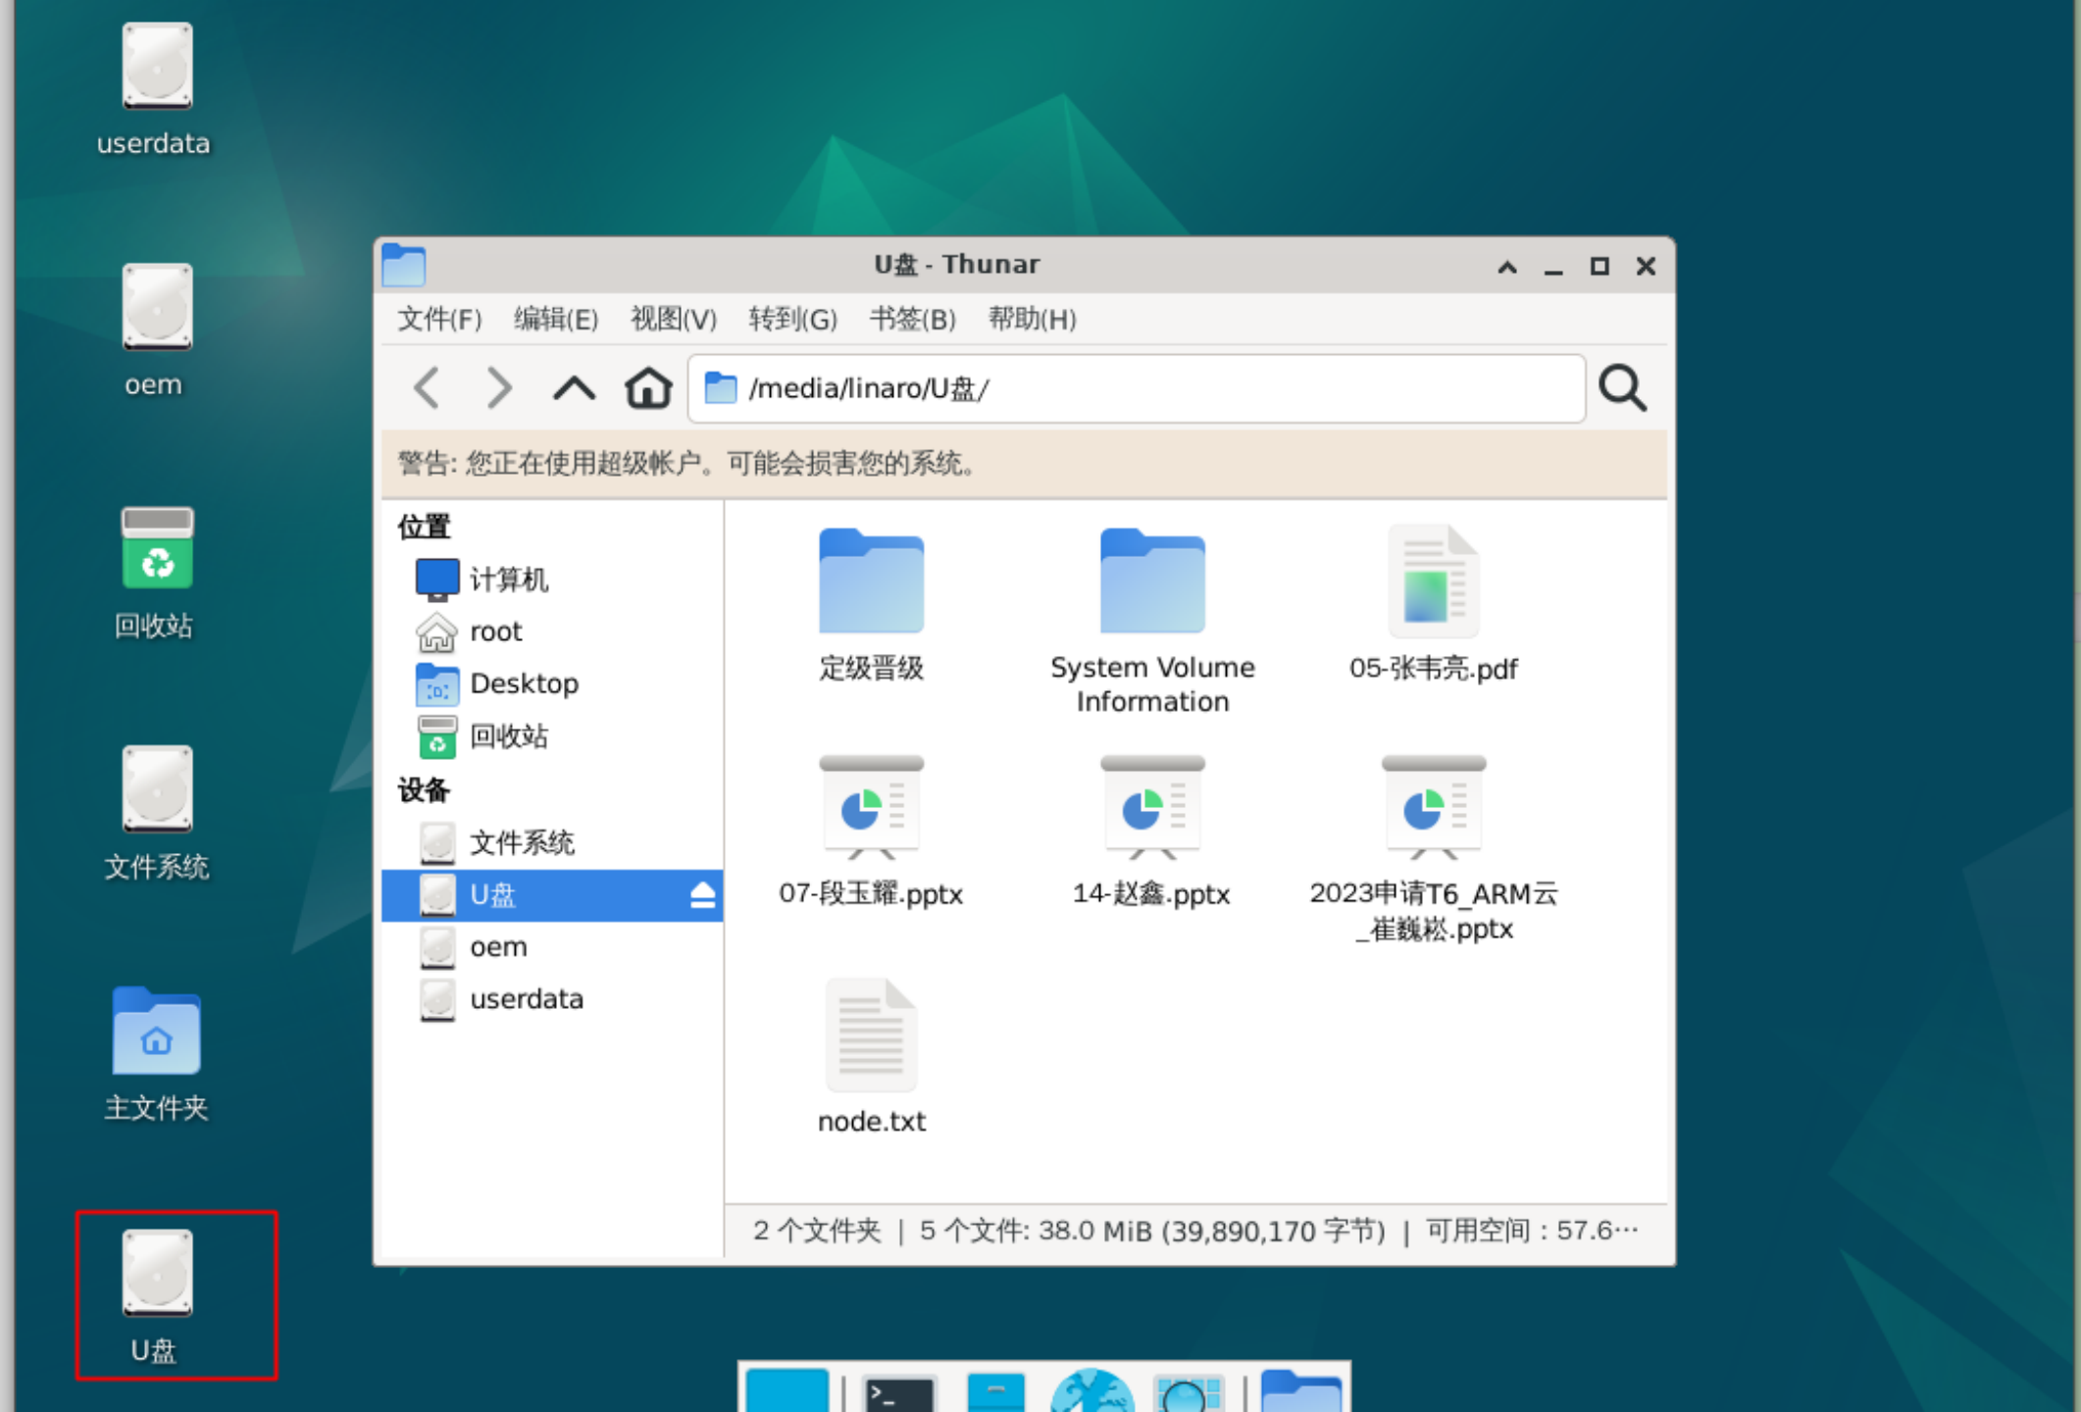This screenshot has height=1412, width=2081.
Task: Select Desktop in the sidebar
Action: 552,683
